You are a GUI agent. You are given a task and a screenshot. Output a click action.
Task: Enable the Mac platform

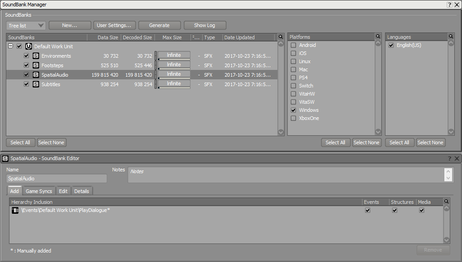coord(294,69)
